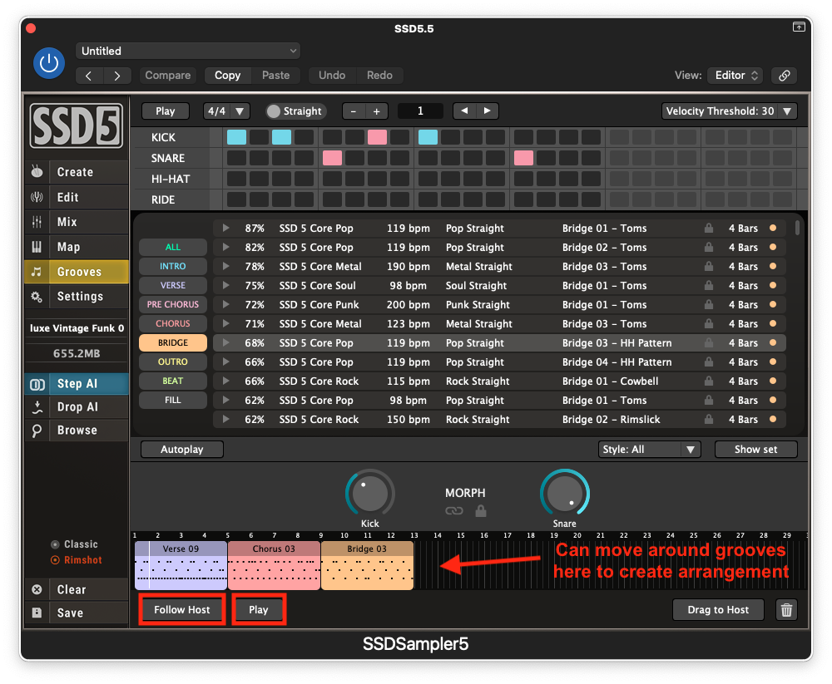Open the Style: All dropdown
This screenshot has width=832, height=684.
point(650,449)
